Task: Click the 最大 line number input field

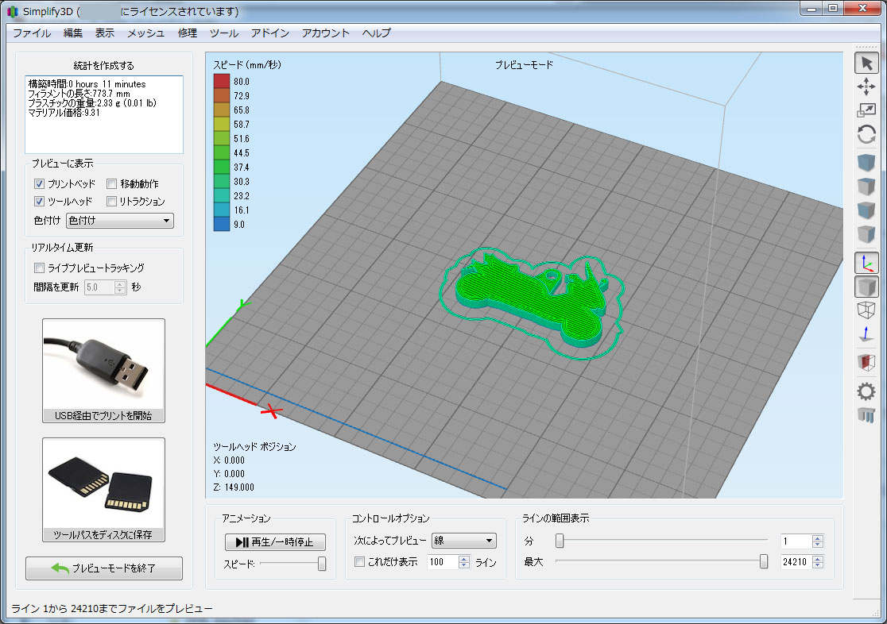Action: [x=796, y=562]
